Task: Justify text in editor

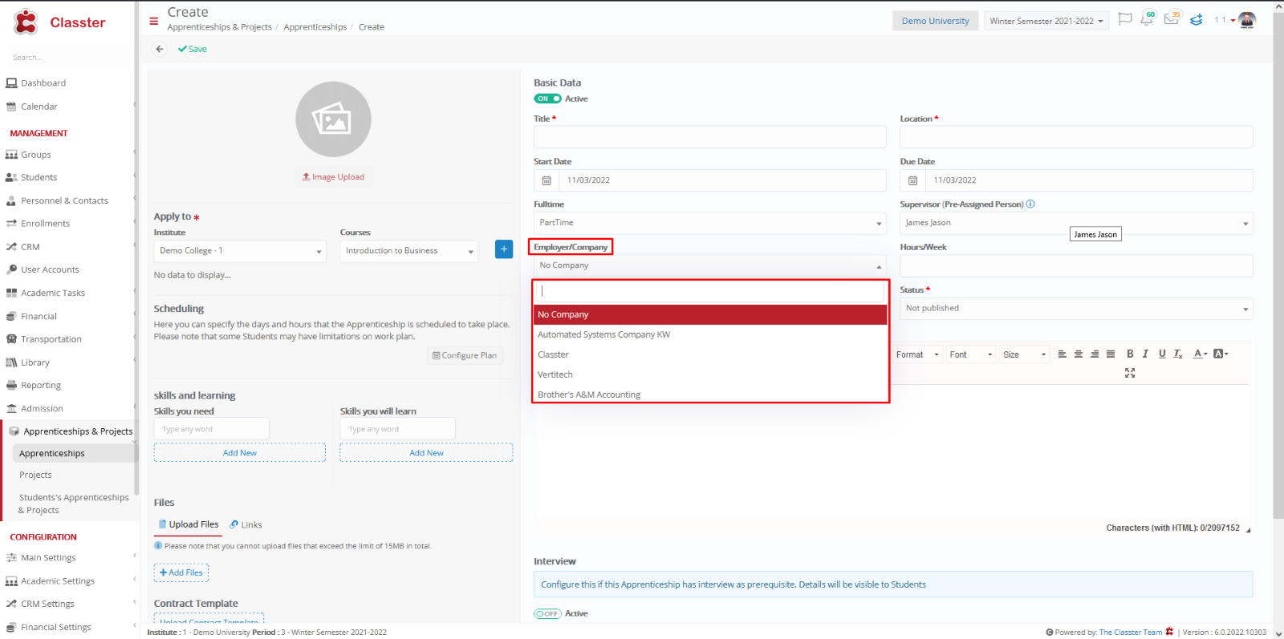Action: click(1111, 354)
